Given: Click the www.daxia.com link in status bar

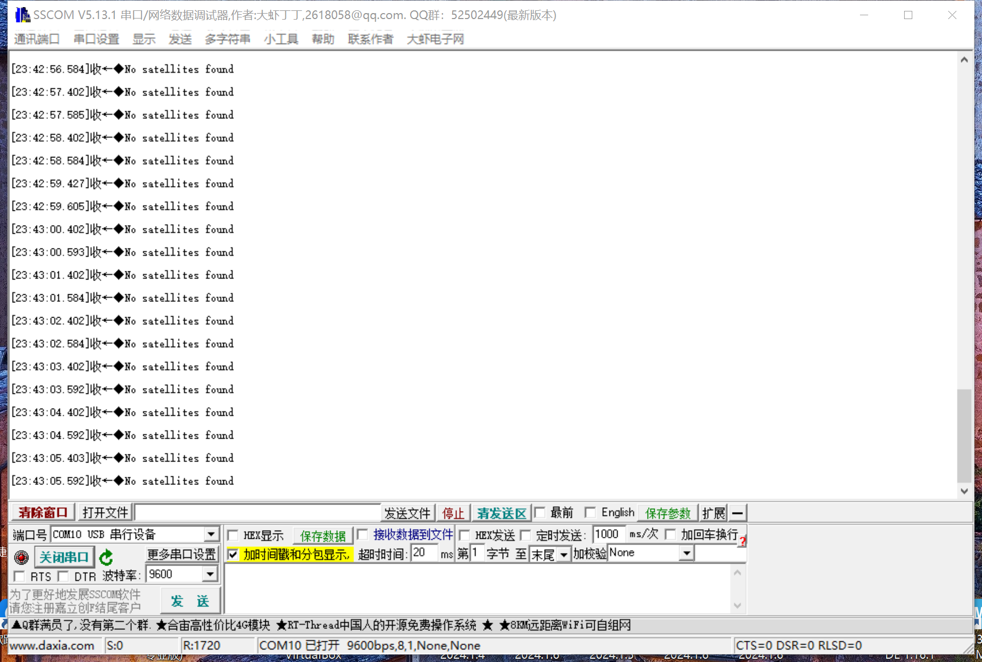Looking at the screenshot, I should click(52, 646).
